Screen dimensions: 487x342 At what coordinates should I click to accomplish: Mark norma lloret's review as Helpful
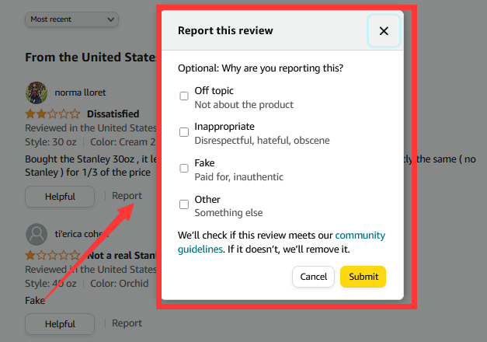point(60,197)
